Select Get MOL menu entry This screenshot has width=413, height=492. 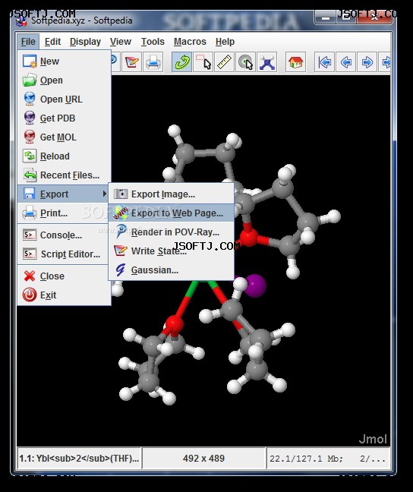(x=65, y=137)
